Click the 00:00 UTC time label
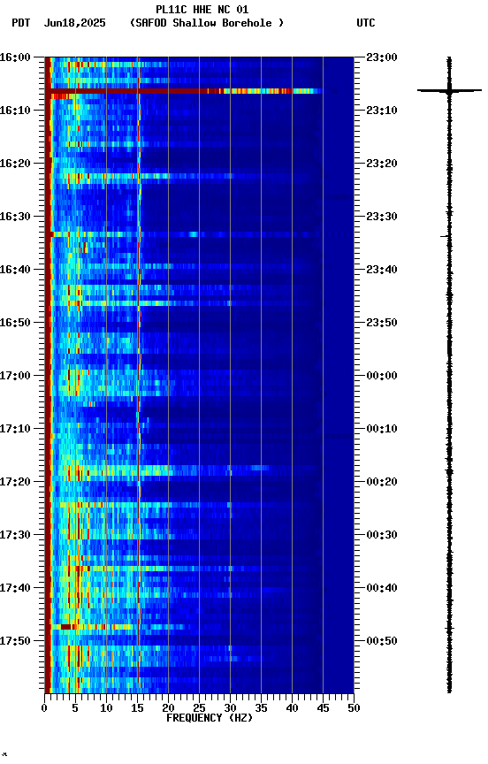The image size is (488, 764). 382,376
